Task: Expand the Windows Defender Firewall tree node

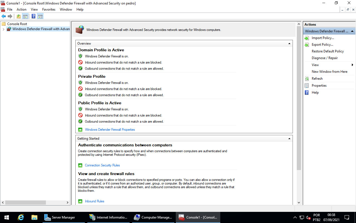Action: (3, 29)
